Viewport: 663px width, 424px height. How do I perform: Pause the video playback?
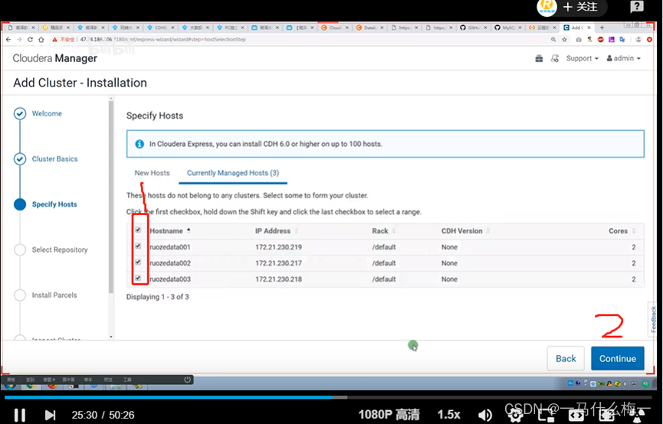pos(19,415)
